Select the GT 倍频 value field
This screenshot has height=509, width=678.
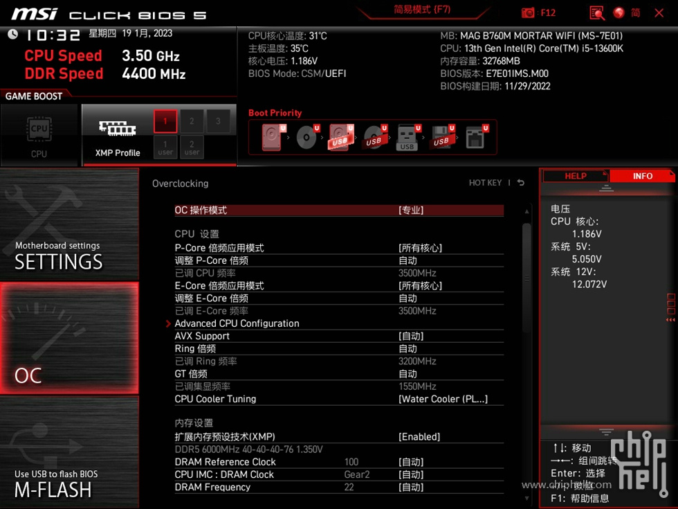(339, 374)
